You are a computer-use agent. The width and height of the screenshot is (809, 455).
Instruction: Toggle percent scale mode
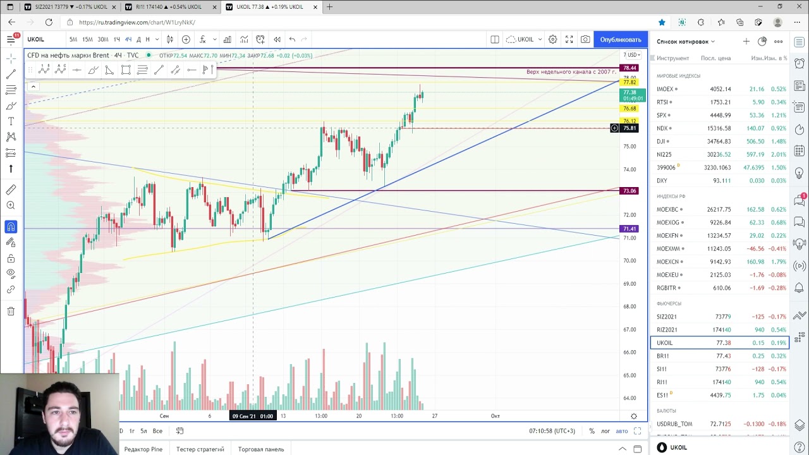(592, 431)
